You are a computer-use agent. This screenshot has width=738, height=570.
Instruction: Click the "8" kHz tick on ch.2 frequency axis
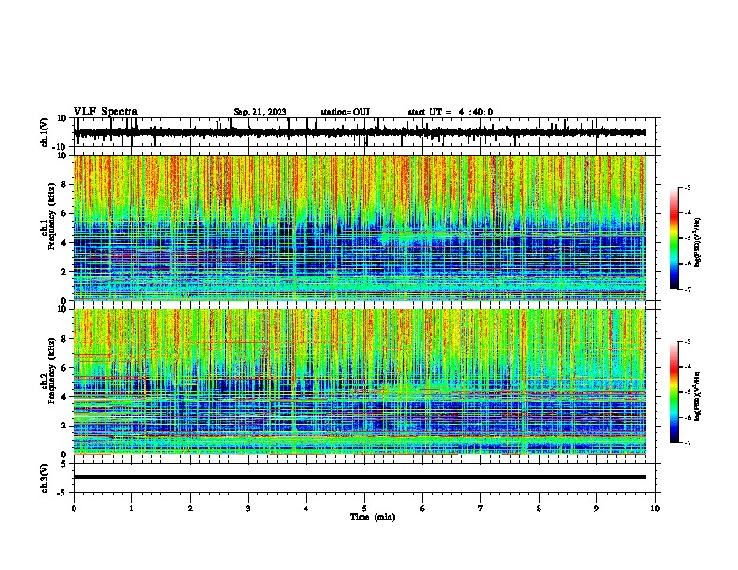pyautogui.click(x=65, y=338)
